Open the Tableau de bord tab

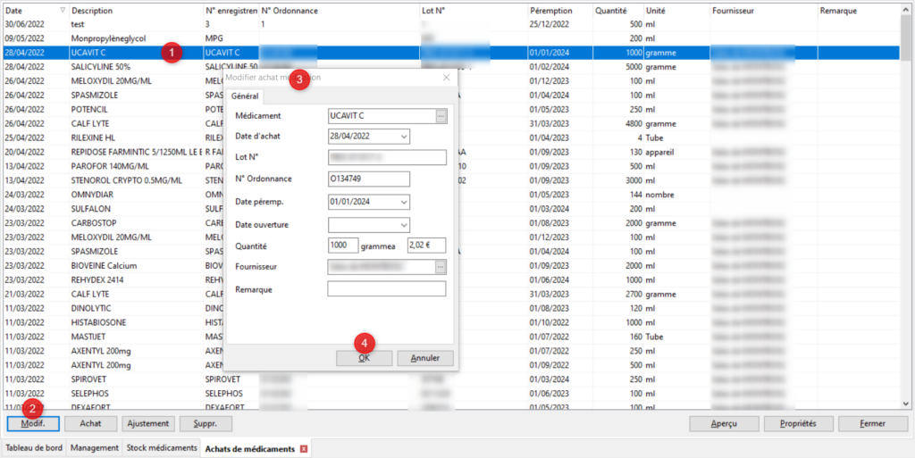tap(34, 448)
